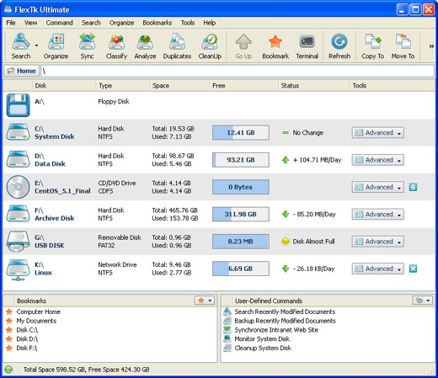
Task: Open the Bookmarks panel star dropdown
Action: [x=205, y=301]
